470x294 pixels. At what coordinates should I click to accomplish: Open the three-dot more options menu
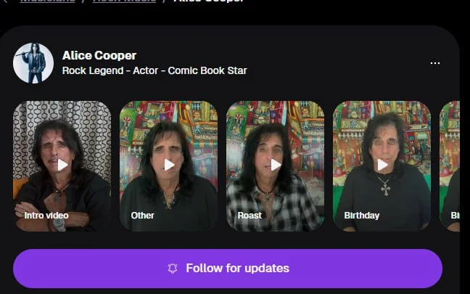pos(435,63)
